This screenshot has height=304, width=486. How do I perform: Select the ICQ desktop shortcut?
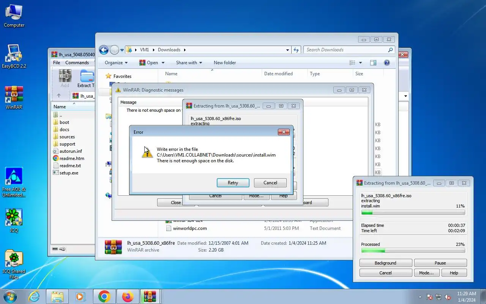coord(14,221)
